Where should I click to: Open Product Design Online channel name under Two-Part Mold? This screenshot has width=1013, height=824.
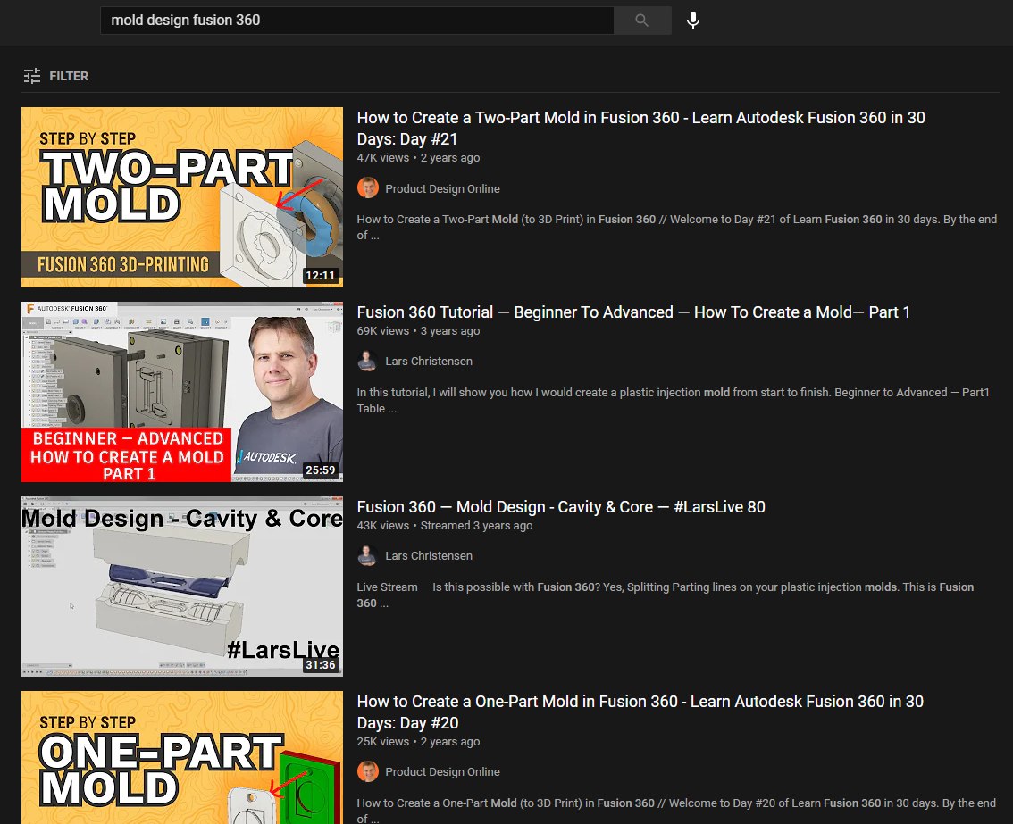point(442,188)
